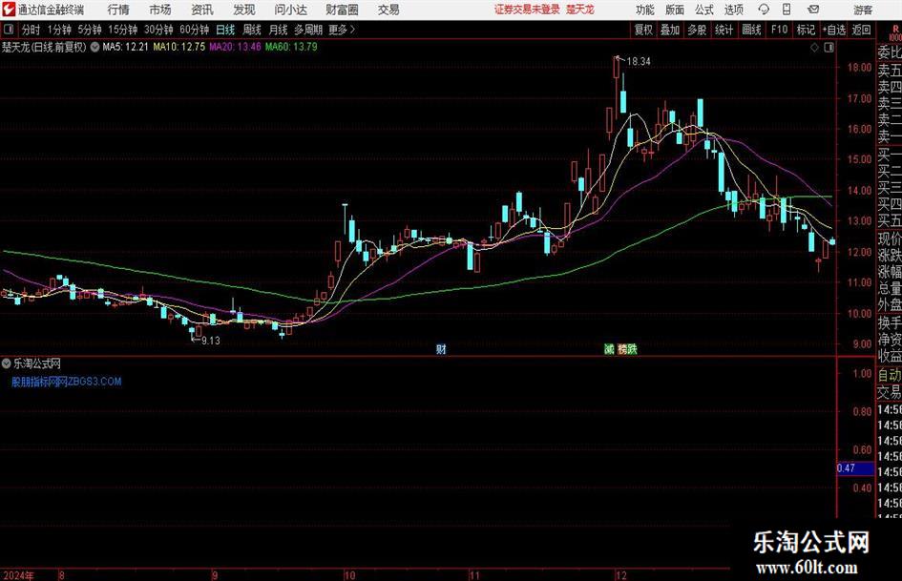The image size is (902, 581).
Task: Expand the 更多 periods chevron
Action: [x=352, y=30]
